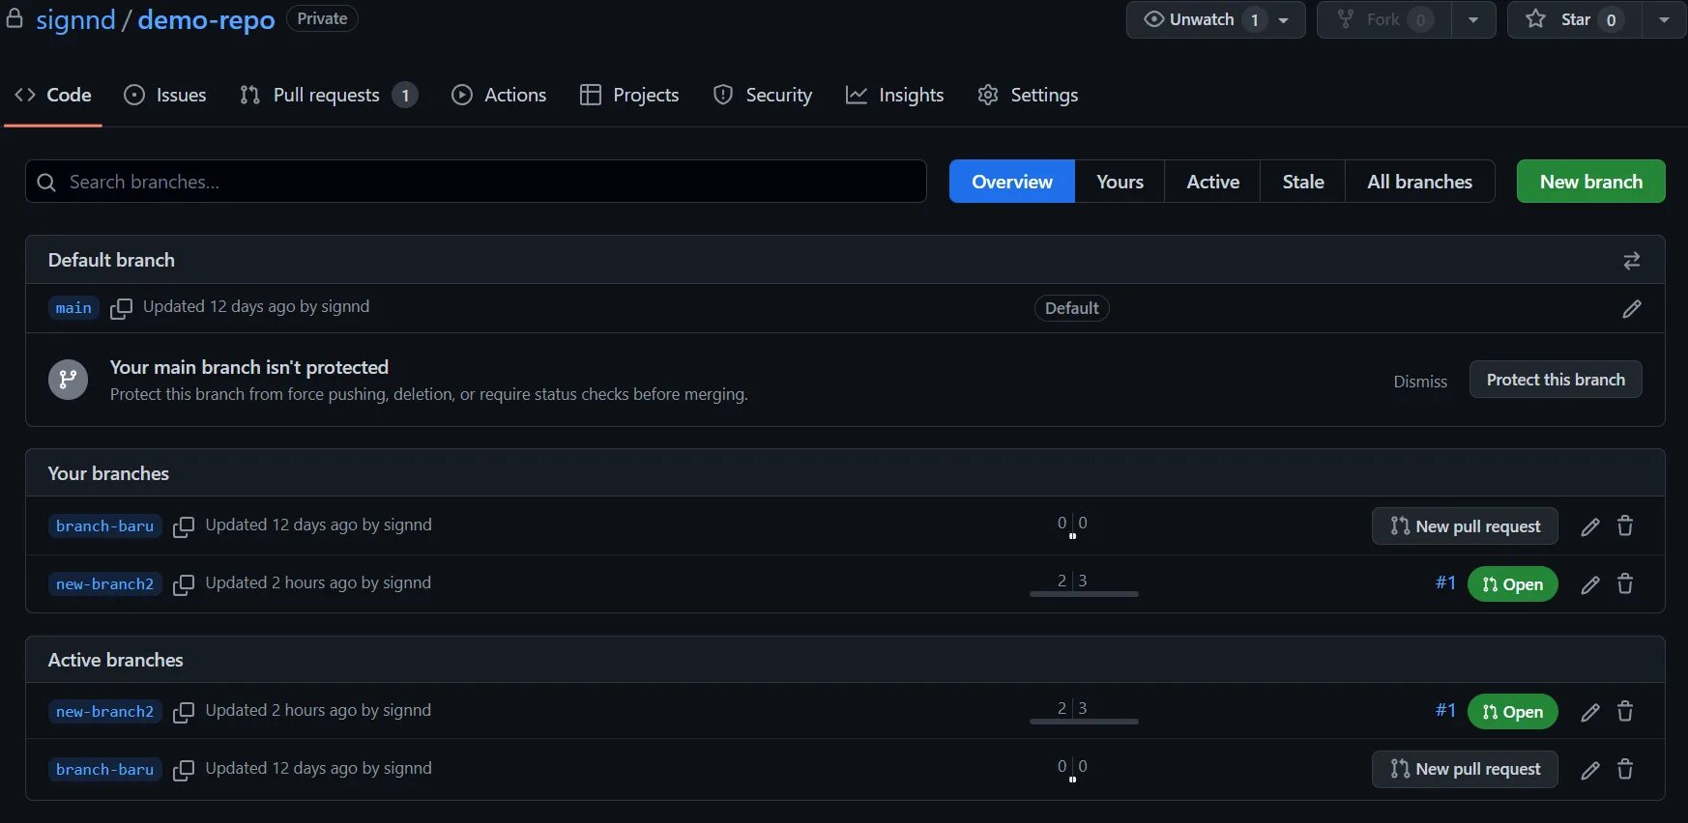Open the Fork options dropdown arrow

[1473, 19]
